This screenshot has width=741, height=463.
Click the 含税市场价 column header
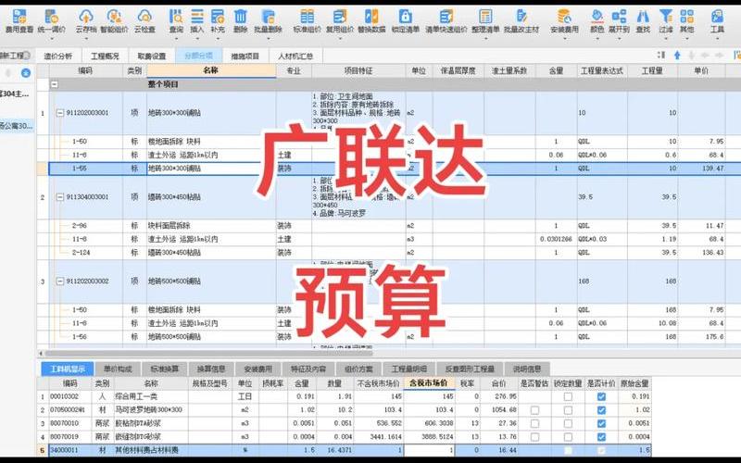point(428,383)
